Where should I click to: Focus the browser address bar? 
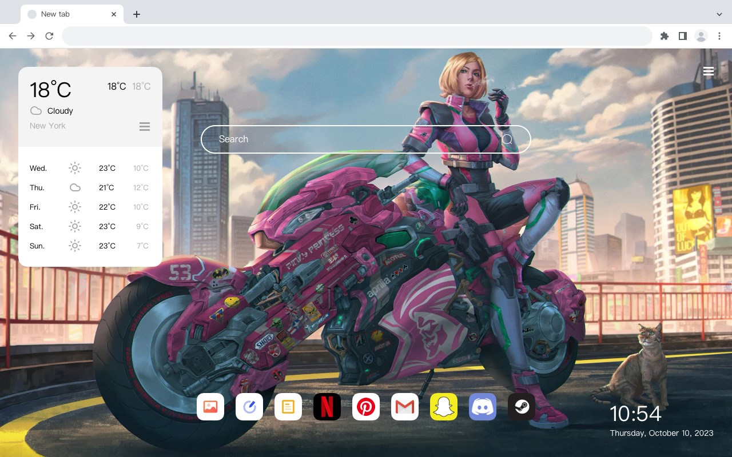[357, 36]
